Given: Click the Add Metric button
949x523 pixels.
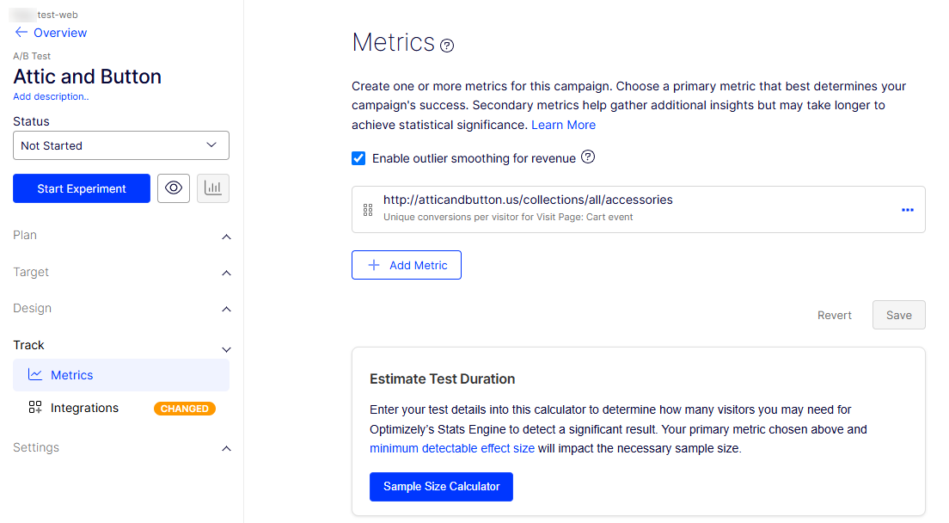Looking at the screenshot, I should coord(407,265).
